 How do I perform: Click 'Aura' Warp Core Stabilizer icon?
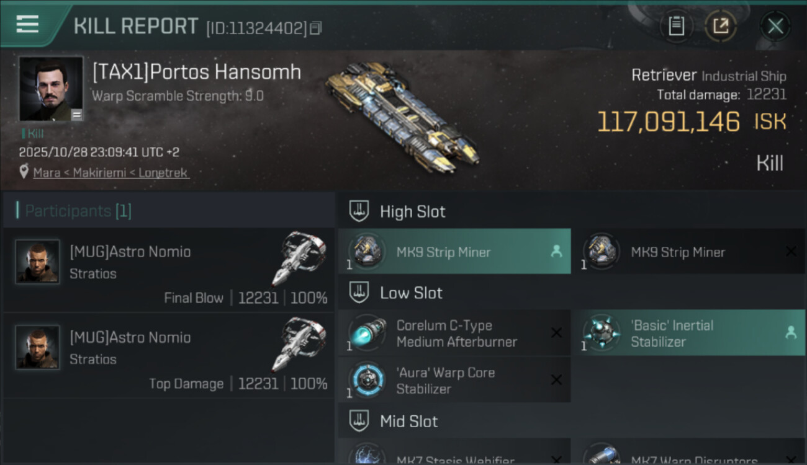coord(367,379)
